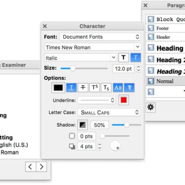This screenshot has width=185, height=185.
Task: Click the Heading 2 style paragraph icon
Action: (x=151, y=60)
